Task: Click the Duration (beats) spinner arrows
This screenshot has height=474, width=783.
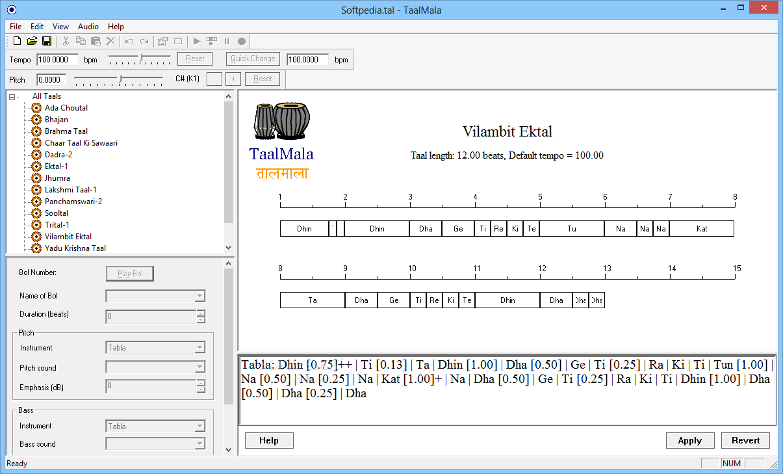Action: [x=201, y=317]
